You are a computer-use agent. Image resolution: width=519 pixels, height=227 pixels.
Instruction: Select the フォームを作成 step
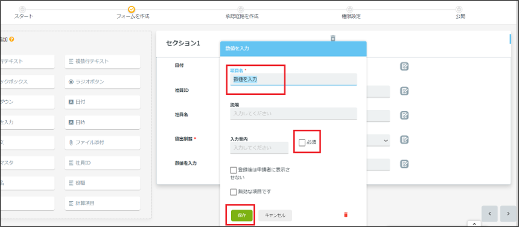[x=132, y=13]
